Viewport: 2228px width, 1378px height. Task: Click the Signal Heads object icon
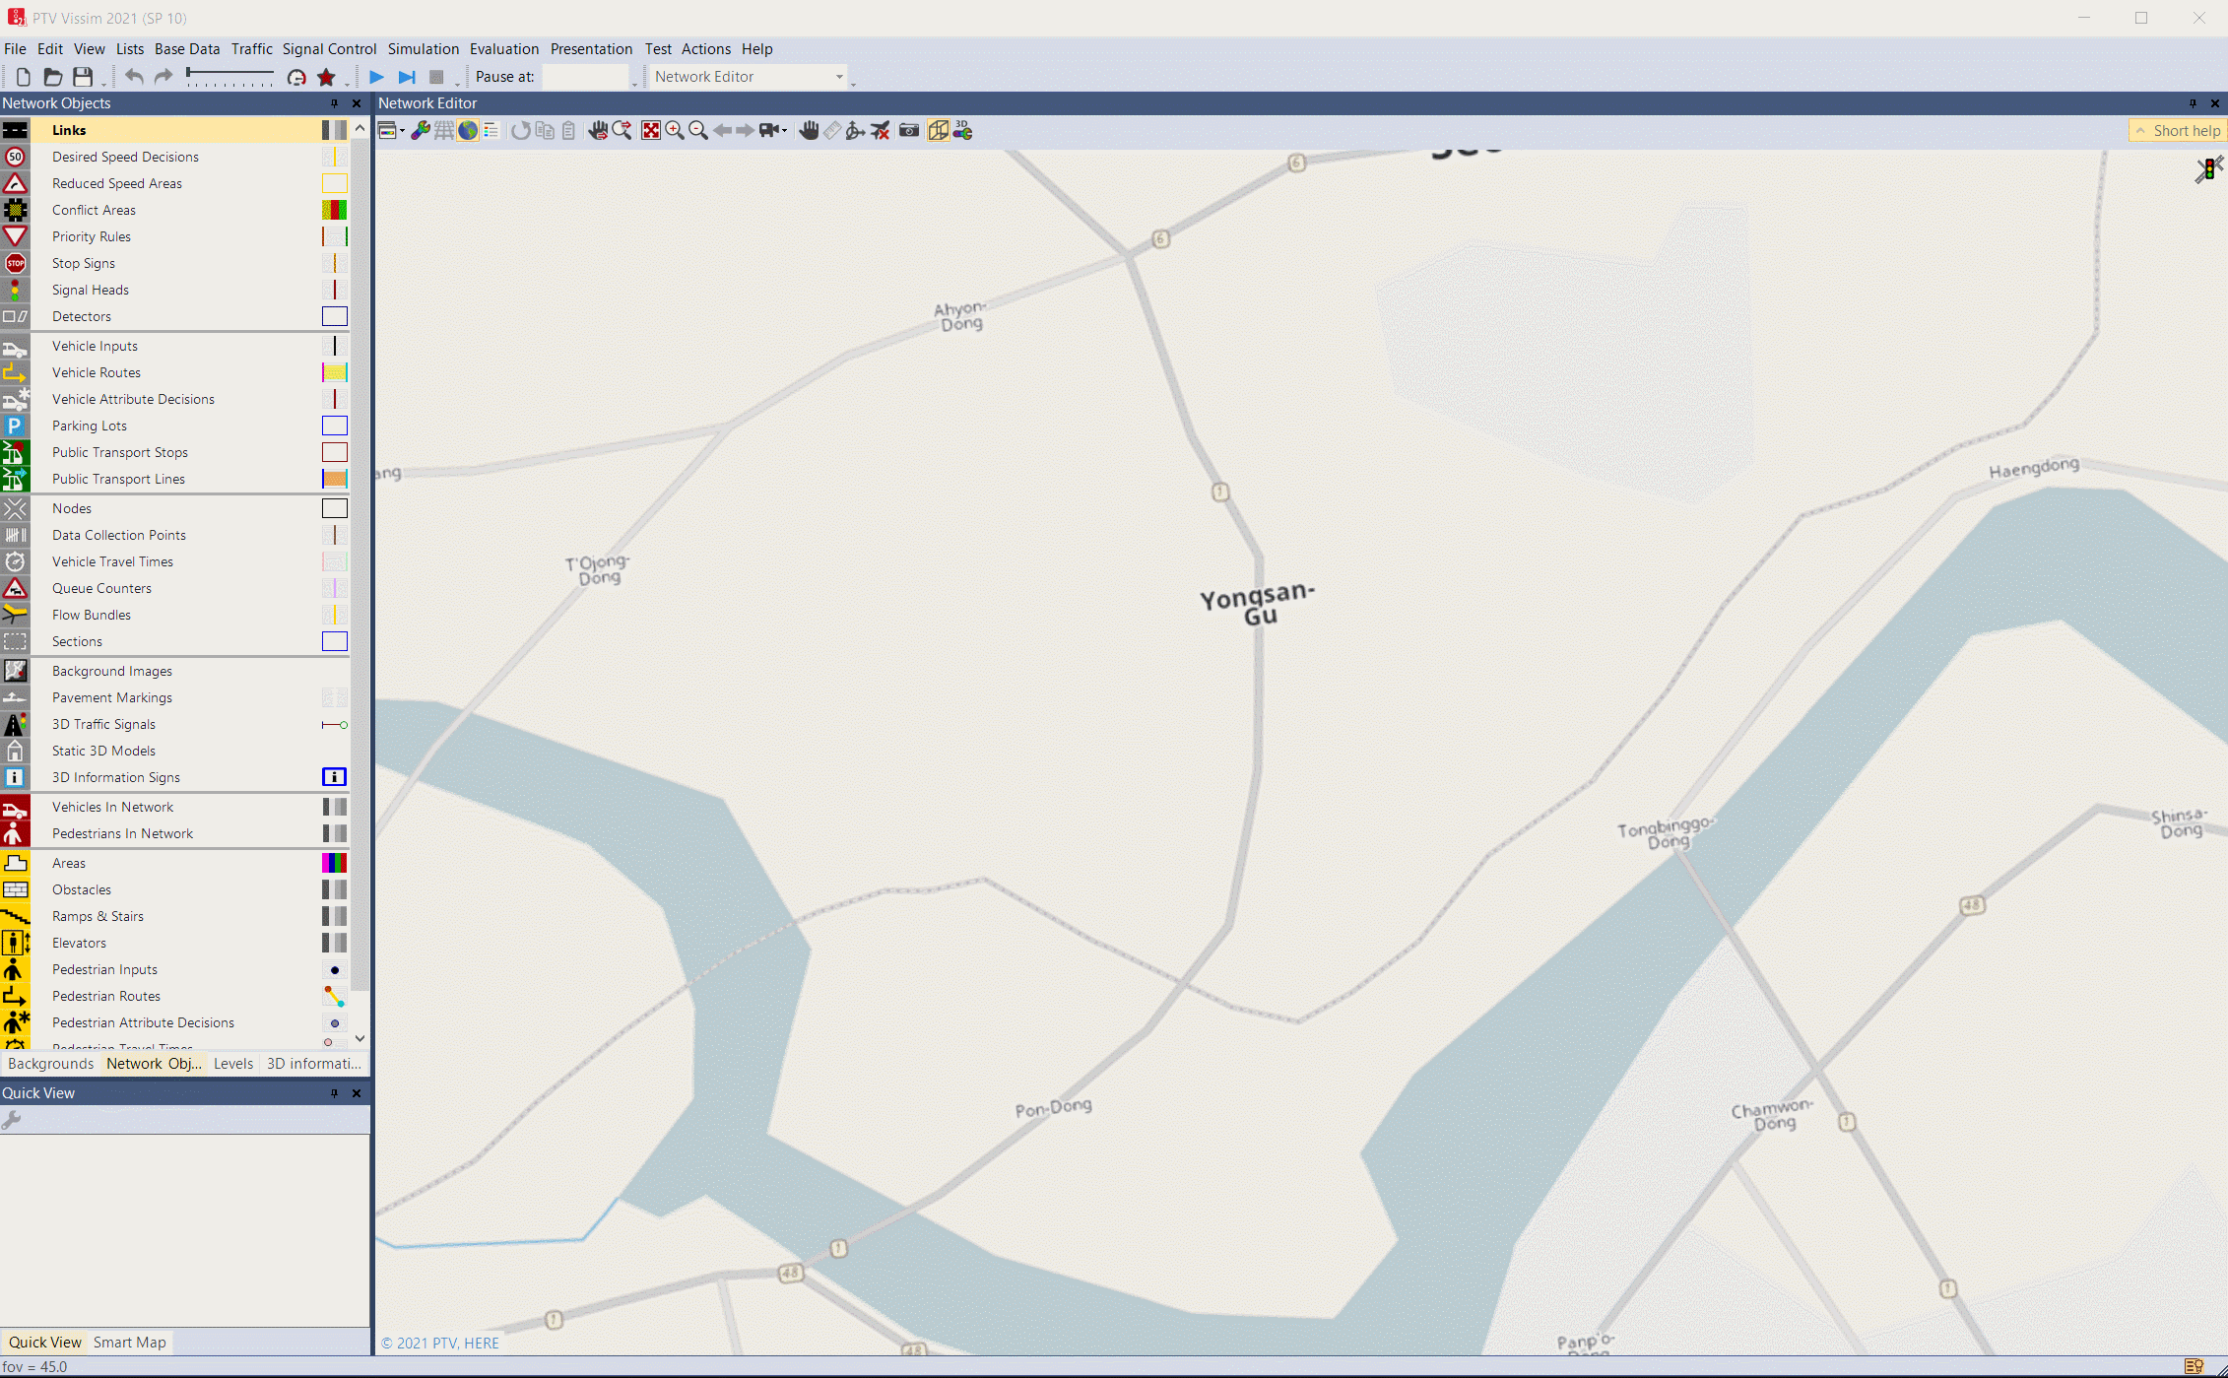(15, 290)
